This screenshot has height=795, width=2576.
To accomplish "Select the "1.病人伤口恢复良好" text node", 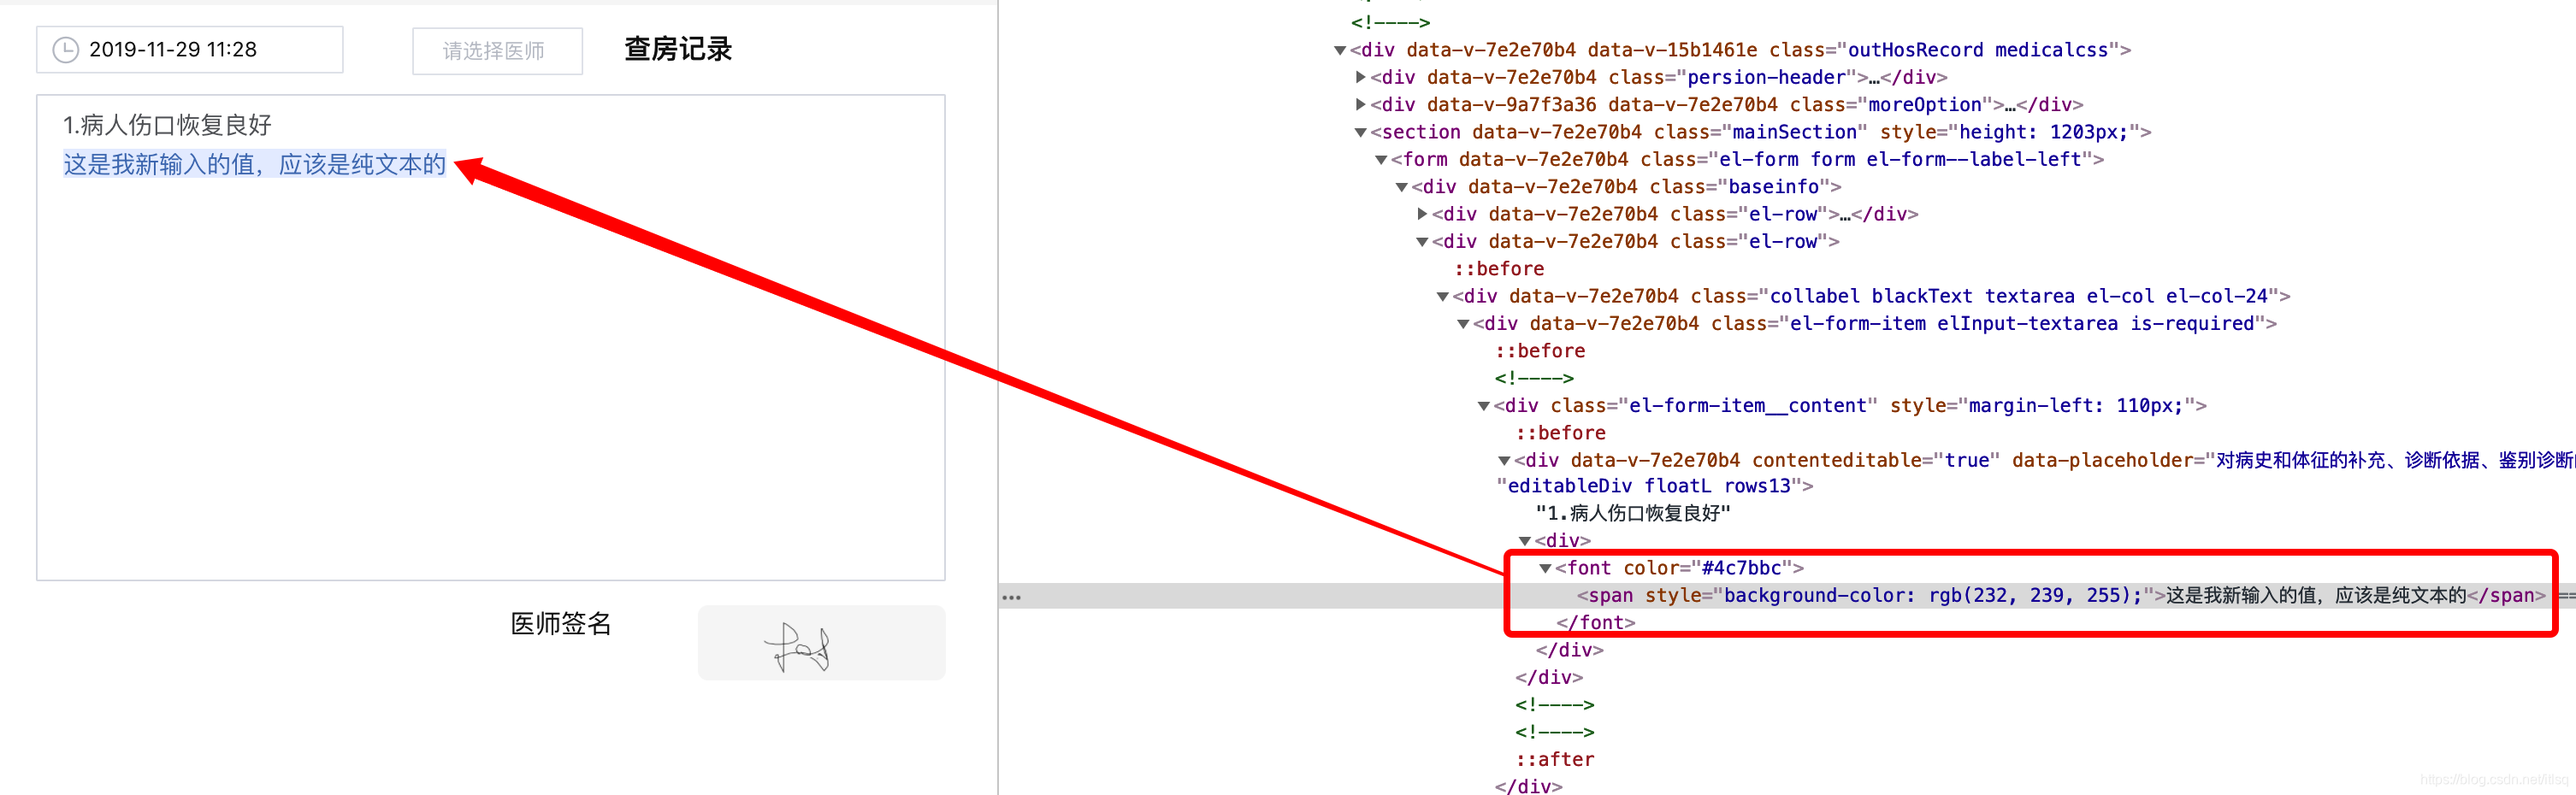I will 1633,513.
